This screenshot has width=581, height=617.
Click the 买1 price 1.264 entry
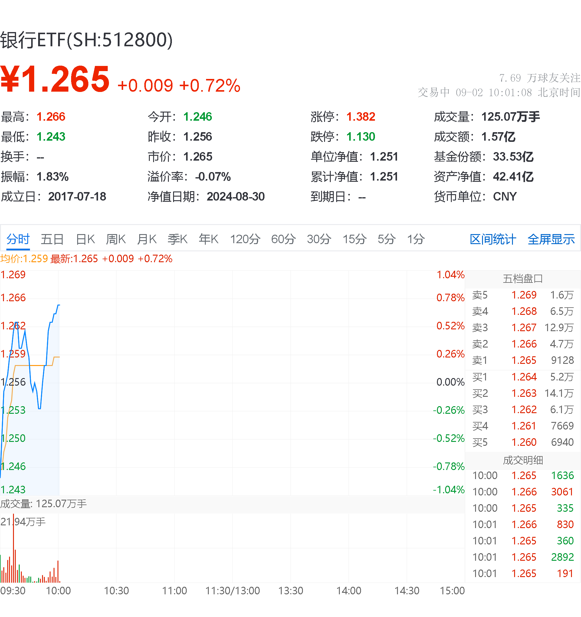point(524,377)
